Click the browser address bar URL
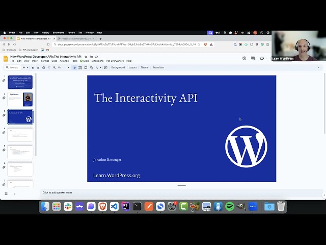The height and width of the screenshot is (245, 326). [x=127, y=44]
